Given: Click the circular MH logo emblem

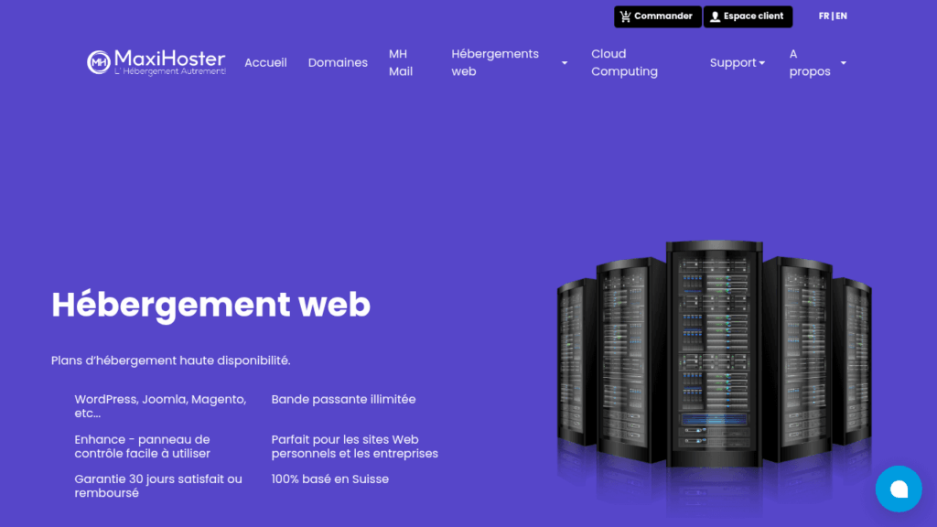Looking at the screenshot, I should point(99,62).
